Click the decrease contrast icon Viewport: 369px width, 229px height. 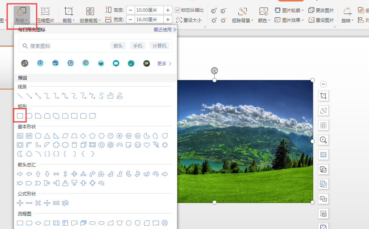[x=223, y=11]
